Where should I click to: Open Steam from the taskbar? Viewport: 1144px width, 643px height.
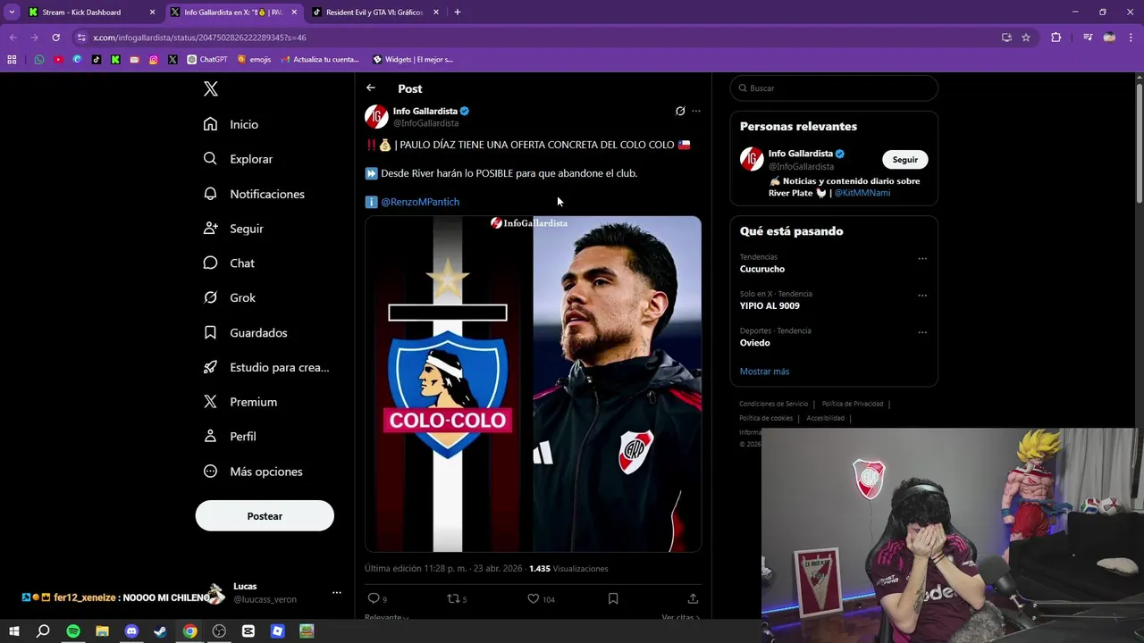(161, 631)
